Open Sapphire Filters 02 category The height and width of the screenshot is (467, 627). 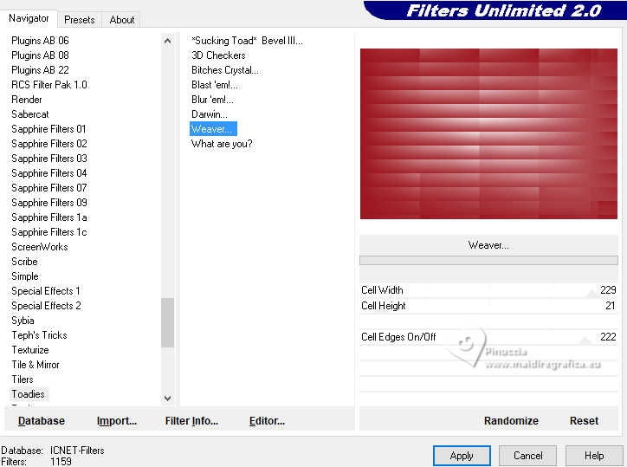(x=49, y=144)
